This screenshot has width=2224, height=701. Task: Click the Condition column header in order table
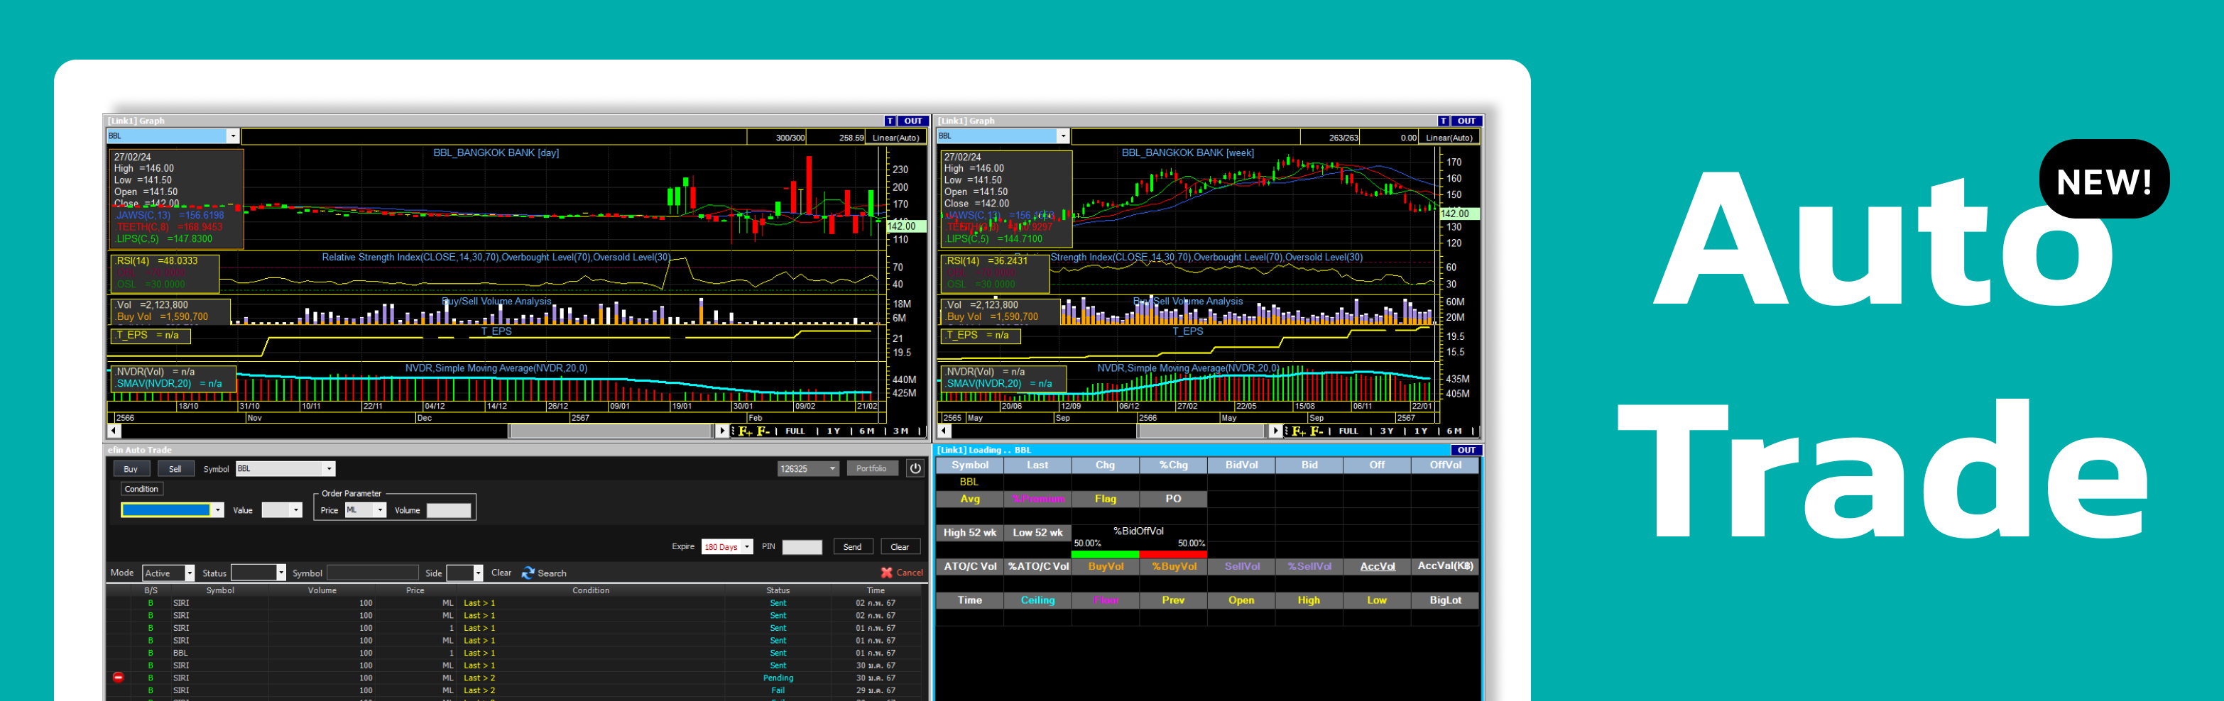591,590
